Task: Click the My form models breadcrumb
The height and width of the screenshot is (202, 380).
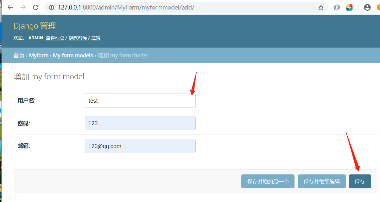Action: 73,55
